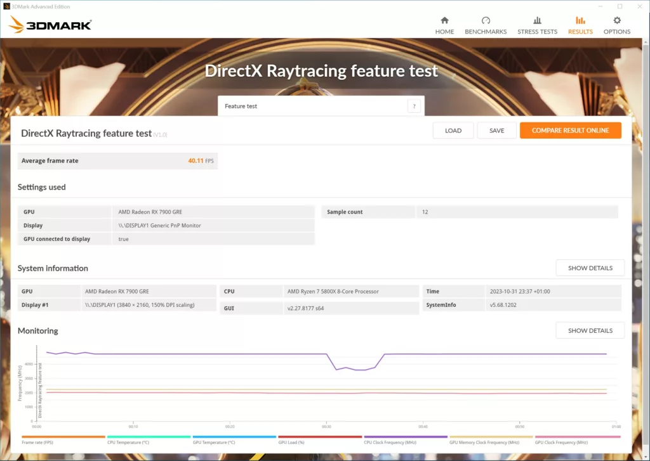Click the 3DMark title bar app icon
Viewport: 650px width, 461px height.
[6, 6]
